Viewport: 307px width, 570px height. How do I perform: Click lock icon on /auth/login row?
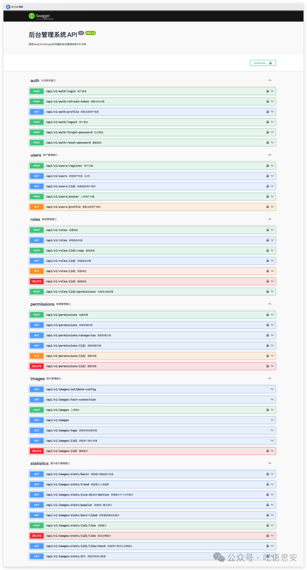click(267, 91)
